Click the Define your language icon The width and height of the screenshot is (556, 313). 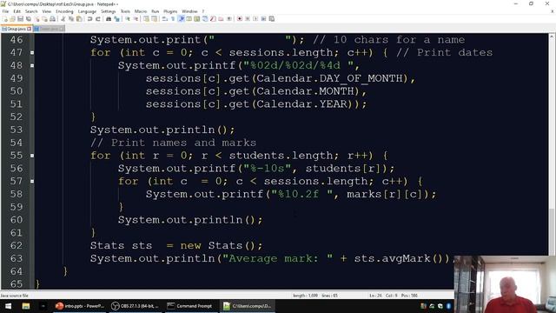pyautogui.click(x=189, y=19)
